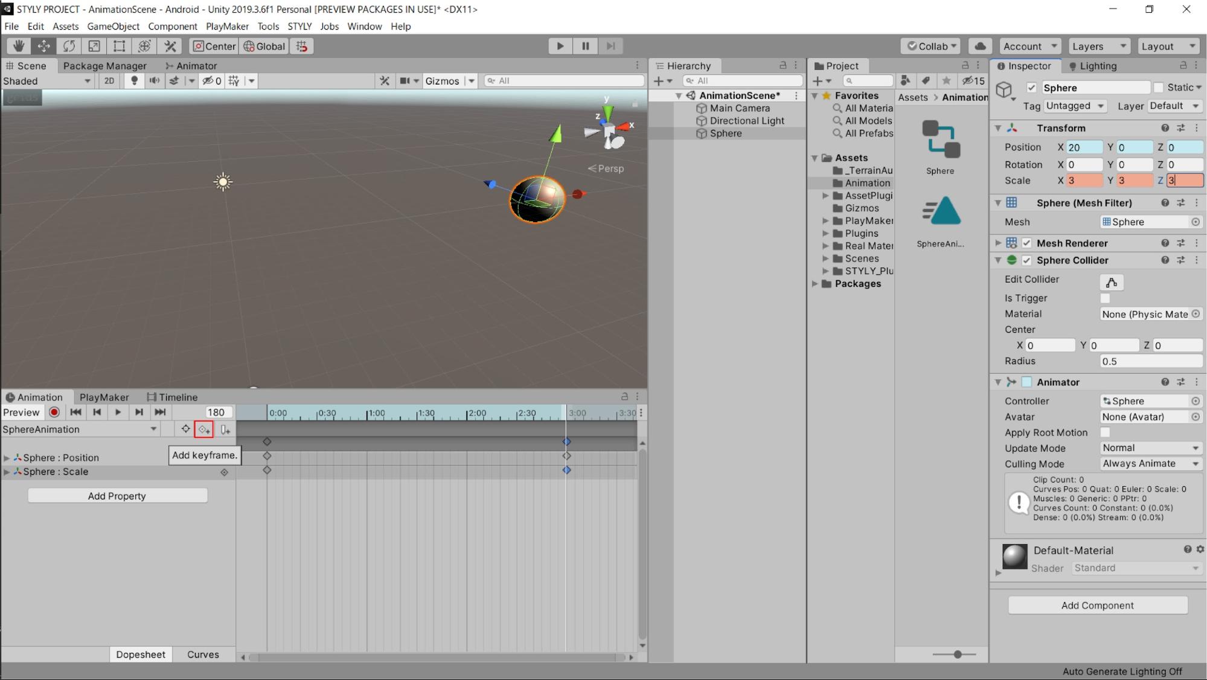Click the Edit Collider button

point(1112,283)
